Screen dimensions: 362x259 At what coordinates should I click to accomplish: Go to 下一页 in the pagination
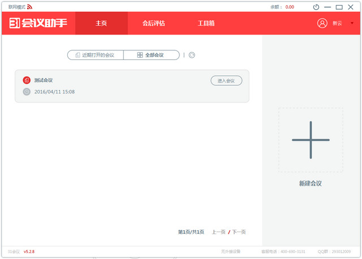pyautogui.click(x=239, y=232)
